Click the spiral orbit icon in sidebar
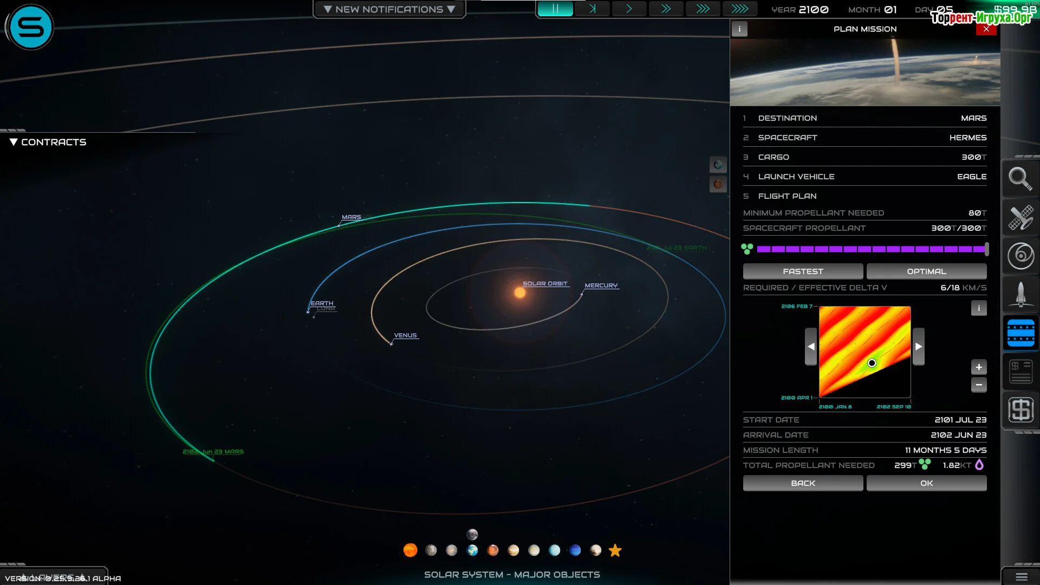 (1020, 256)
